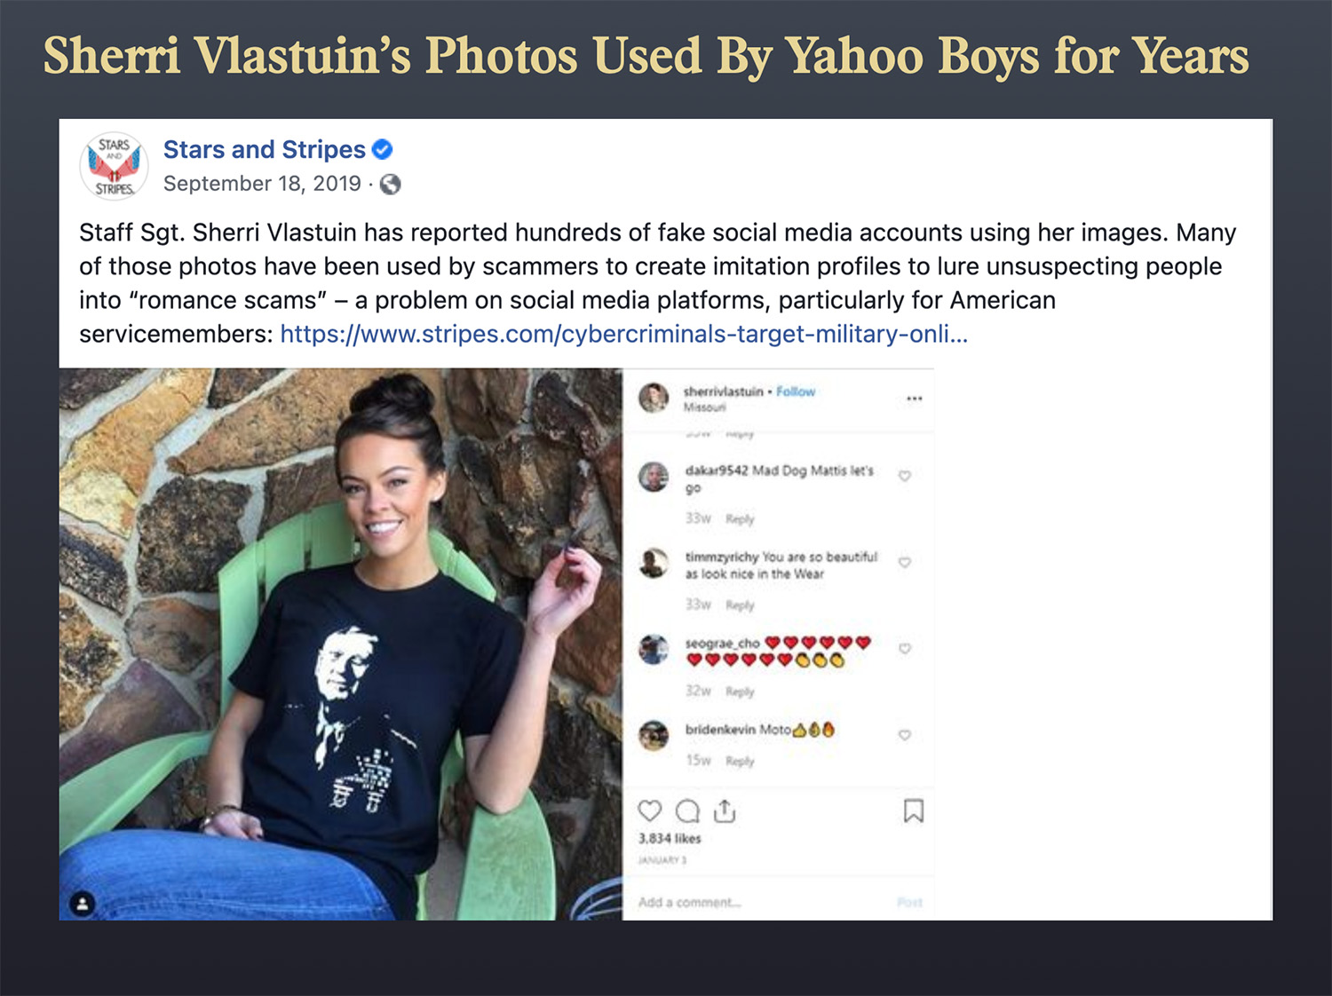Open the stripes.com cybercriminals article link
The height and width of the screenshot is (996, 1332).
coord(623,334)
